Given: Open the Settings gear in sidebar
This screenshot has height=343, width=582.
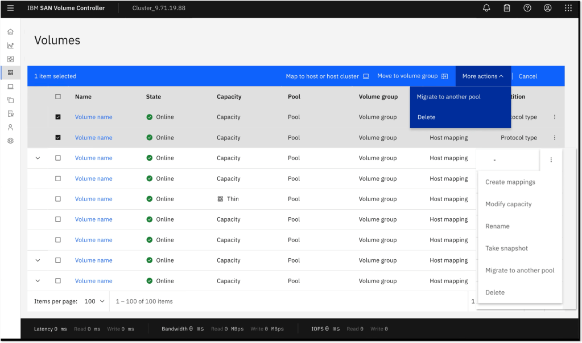Looking at the screenshot, I should [10, 141].
